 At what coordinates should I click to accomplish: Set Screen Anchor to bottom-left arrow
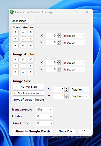16,46
